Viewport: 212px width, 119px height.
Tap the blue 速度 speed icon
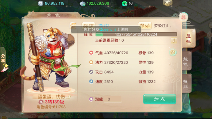[x=91, y=81]
